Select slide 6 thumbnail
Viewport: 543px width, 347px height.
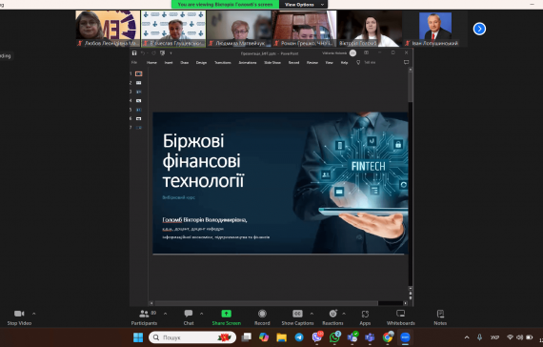[138, 118]
